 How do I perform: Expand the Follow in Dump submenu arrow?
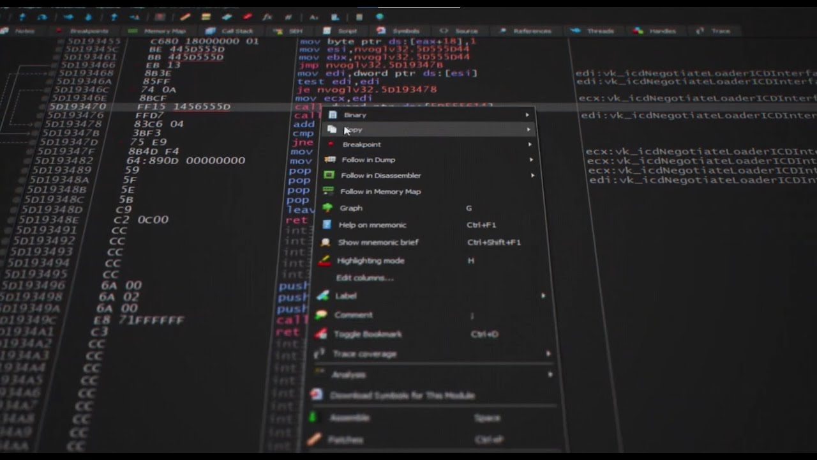[x=531, y=160]
